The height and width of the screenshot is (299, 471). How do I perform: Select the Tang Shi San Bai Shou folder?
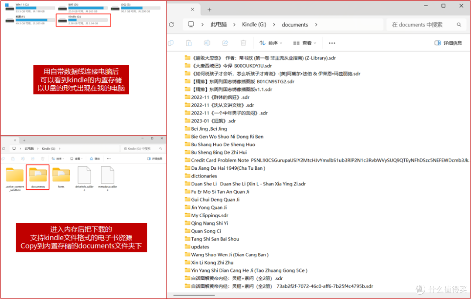click(x=212, y=239)
